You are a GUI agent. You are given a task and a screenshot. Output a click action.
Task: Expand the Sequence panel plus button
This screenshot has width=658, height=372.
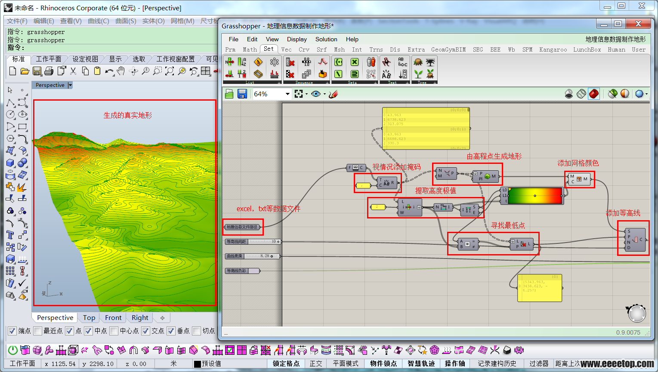point(327,83)
